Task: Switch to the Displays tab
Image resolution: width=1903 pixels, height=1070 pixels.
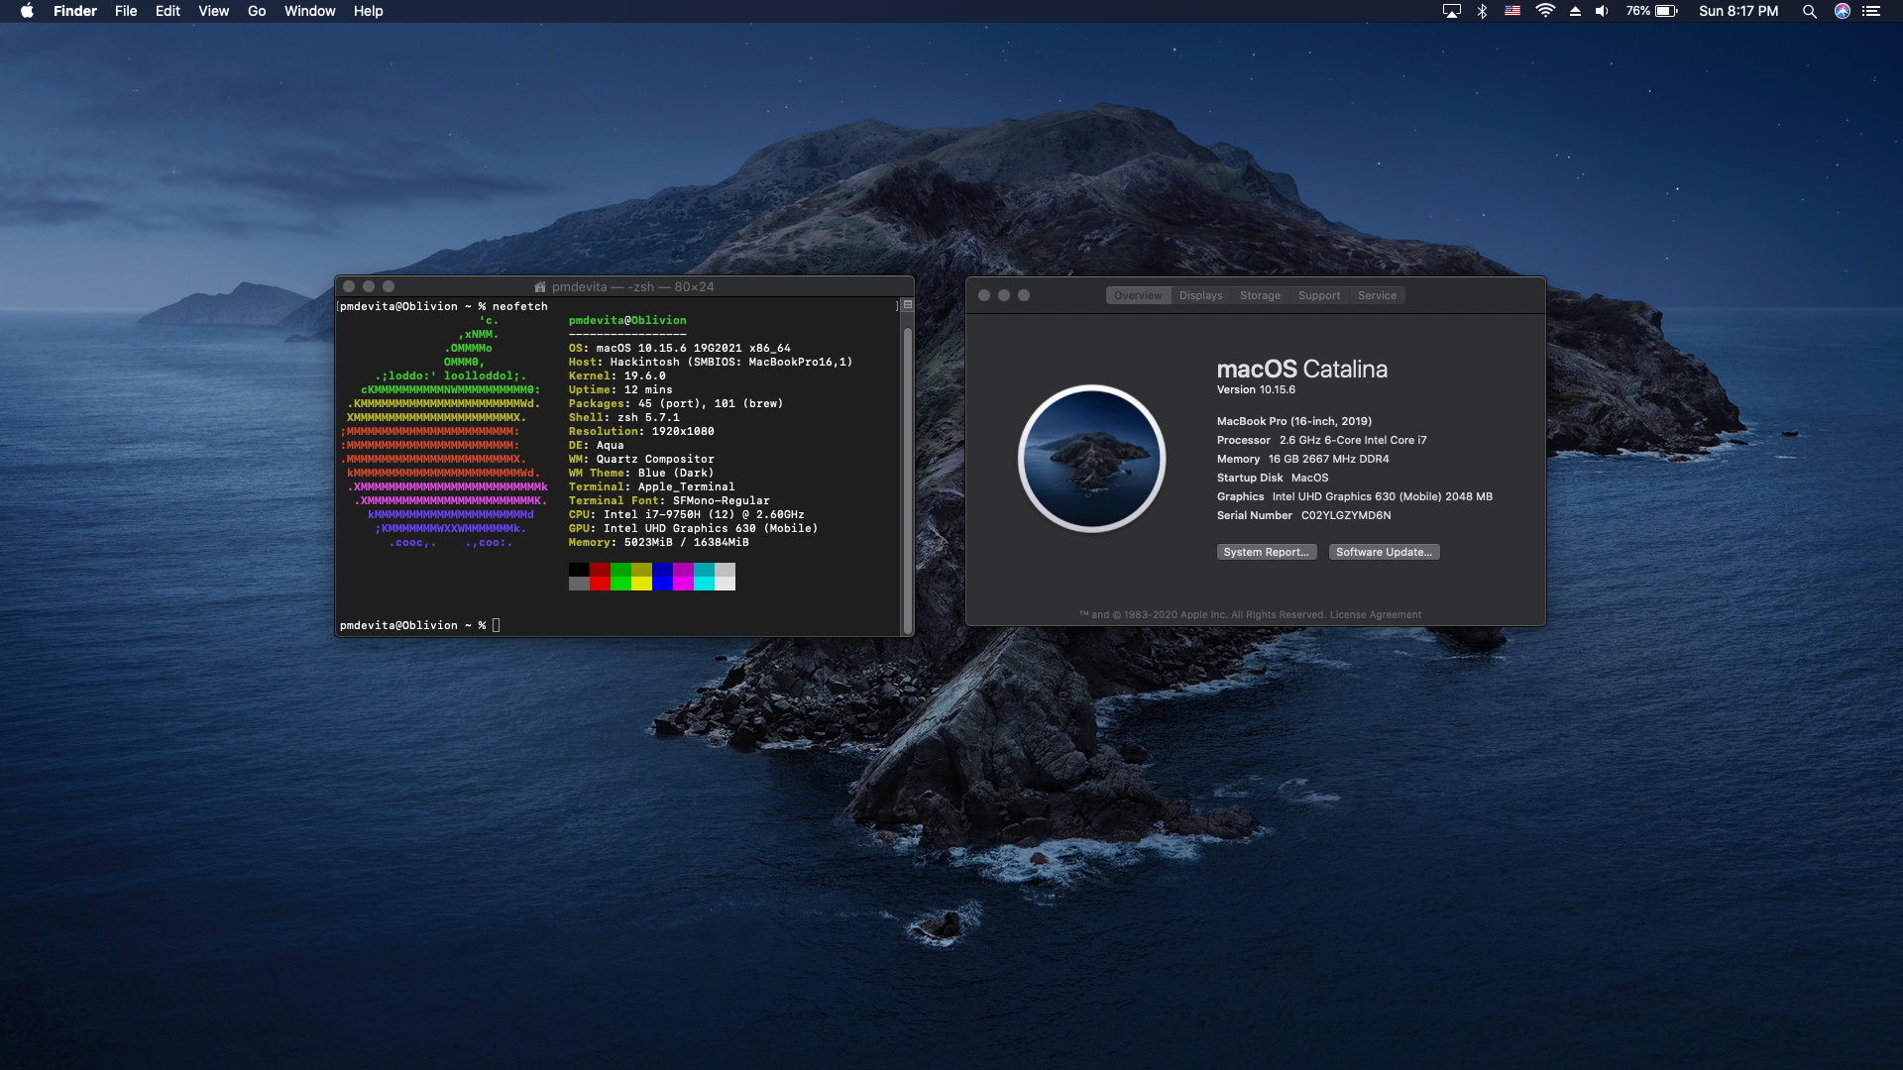Action: (1200, 295)
